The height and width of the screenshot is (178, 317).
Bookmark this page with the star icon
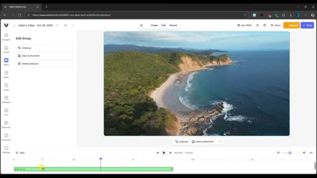click(245, 15)
